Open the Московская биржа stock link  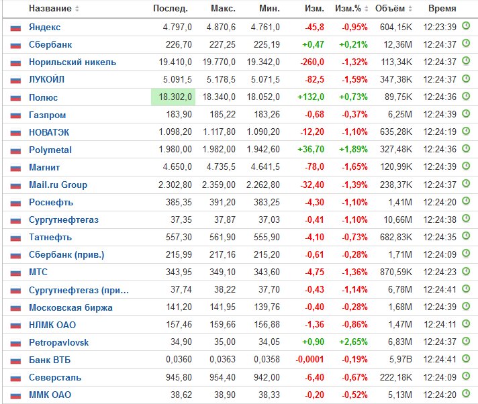point(70,308)
